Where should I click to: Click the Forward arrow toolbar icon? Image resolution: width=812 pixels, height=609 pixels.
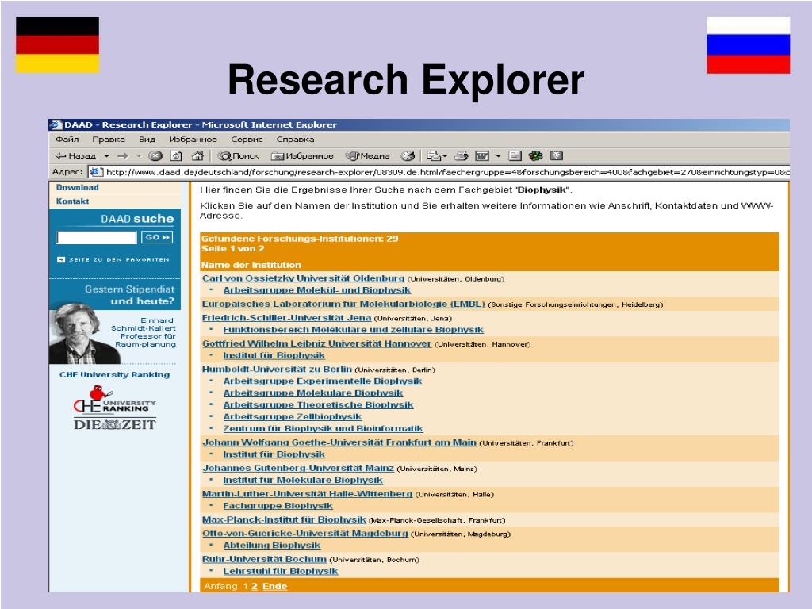tap(123, 156)
